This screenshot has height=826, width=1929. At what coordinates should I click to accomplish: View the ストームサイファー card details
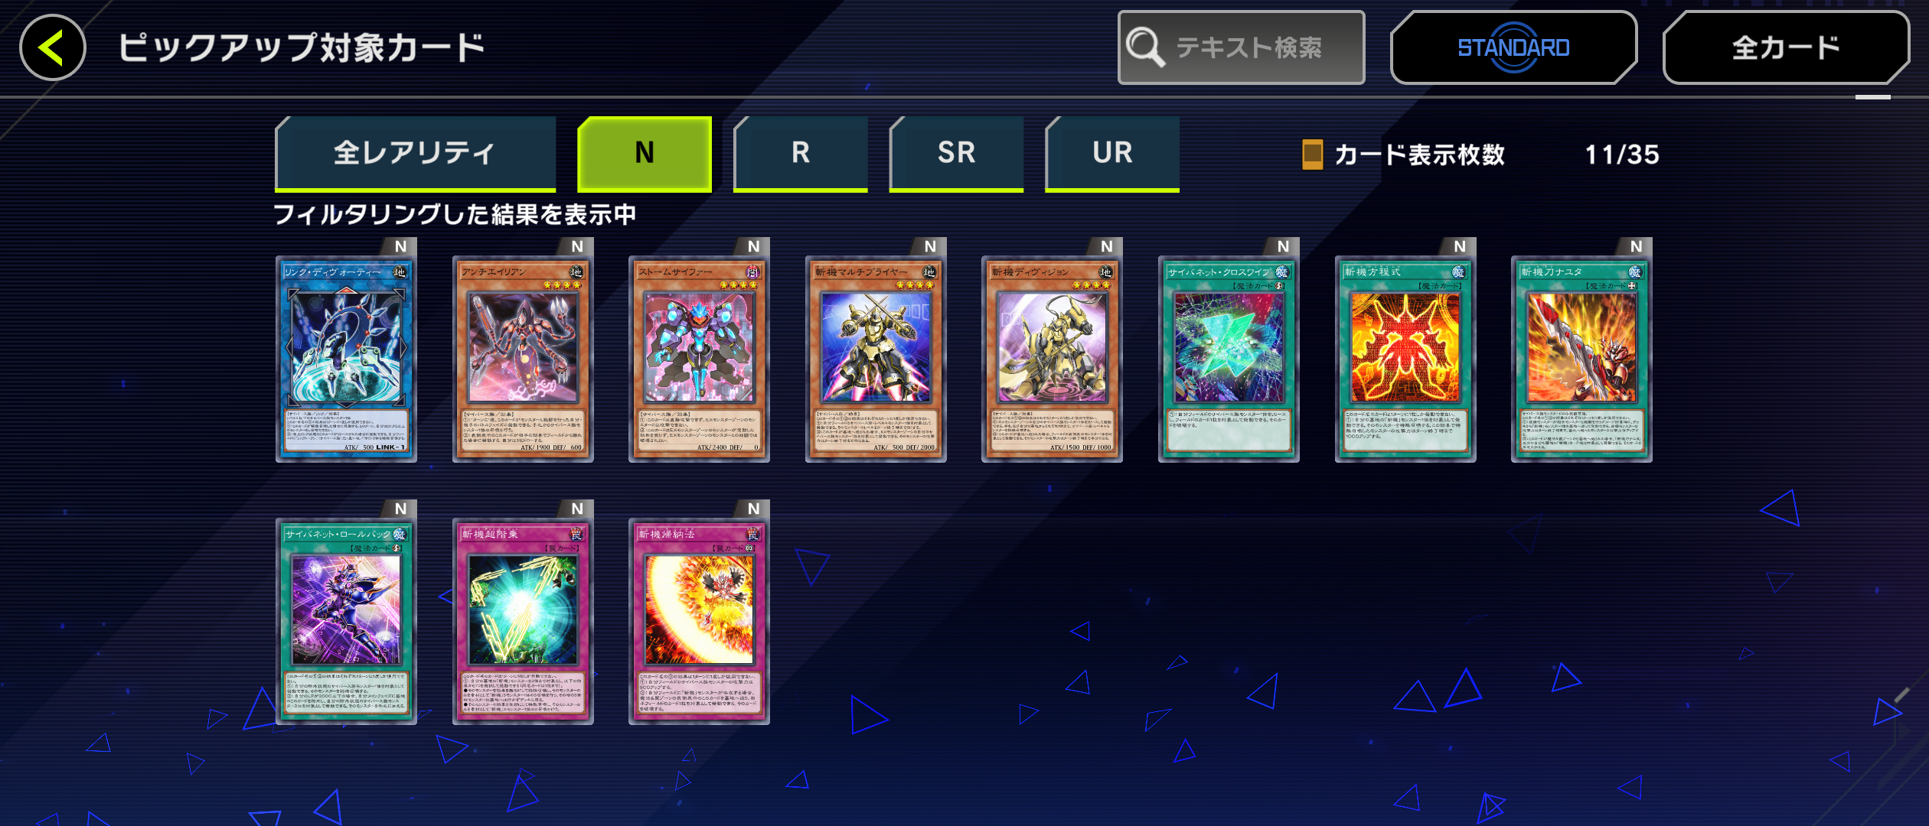point(699,359)
